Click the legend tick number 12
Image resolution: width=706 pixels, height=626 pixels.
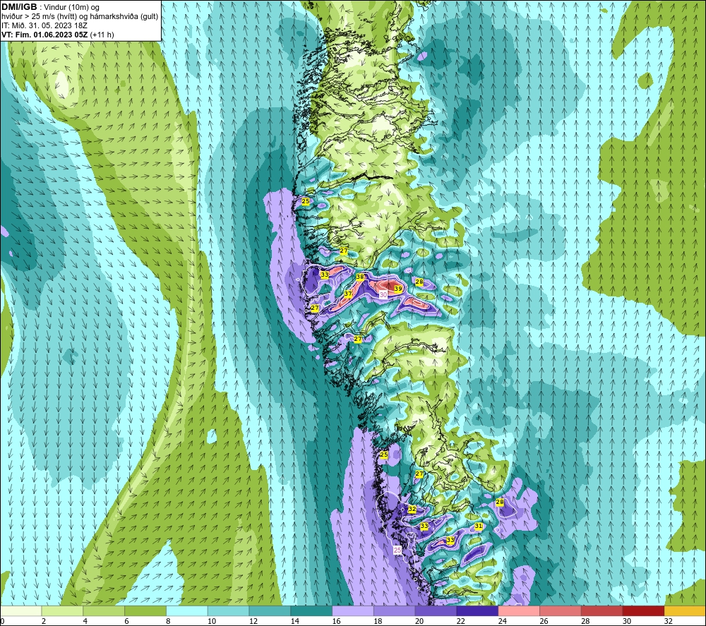click(253, 622)
